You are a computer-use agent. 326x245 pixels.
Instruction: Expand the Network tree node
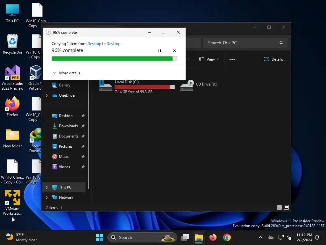46,197
